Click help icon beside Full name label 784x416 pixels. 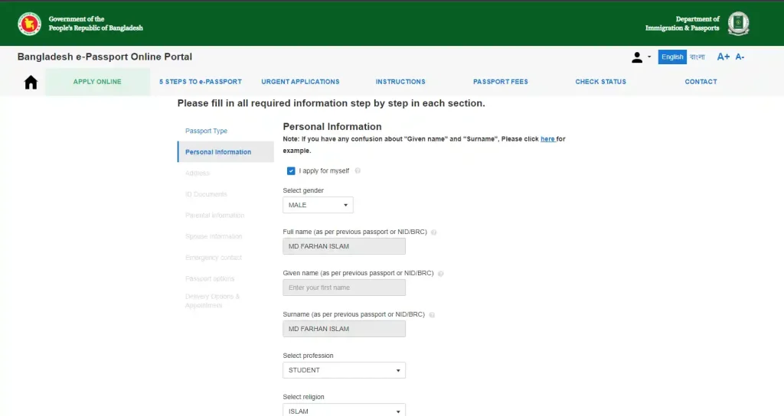point(434,232)
